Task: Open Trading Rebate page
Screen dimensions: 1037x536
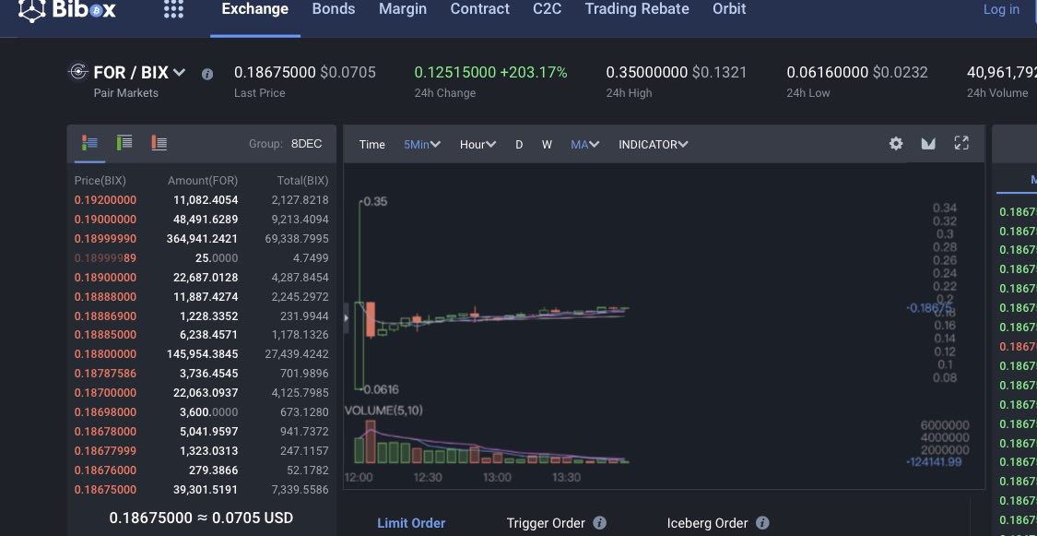Action: tap(637, 9)
